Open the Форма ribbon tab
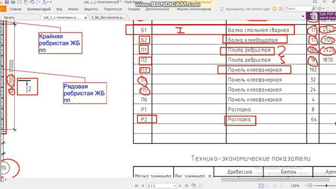336x189 pixels. (x=73, y=9)
